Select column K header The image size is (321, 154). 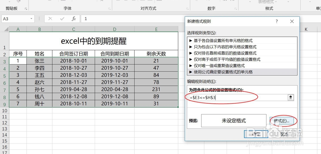tap(306, 29)
